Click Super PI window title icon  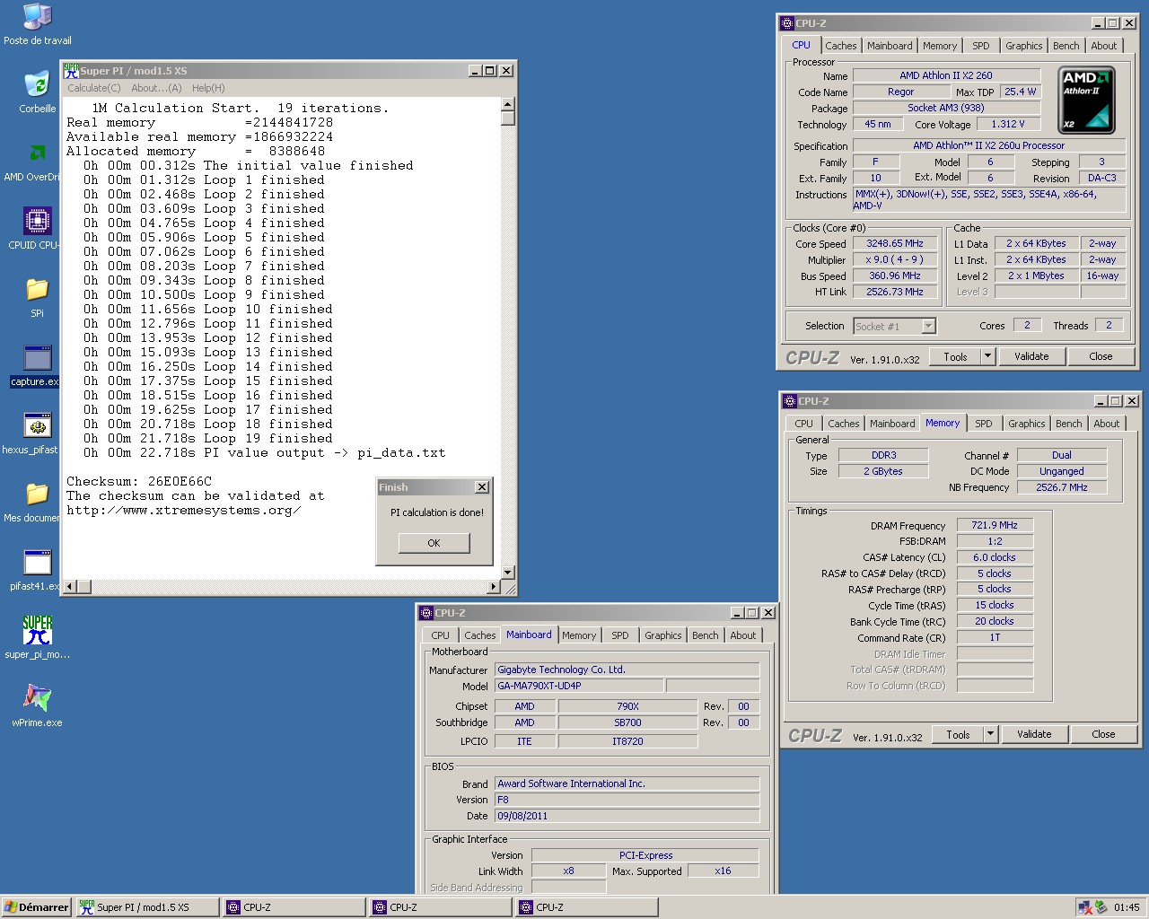coord(71,70)
